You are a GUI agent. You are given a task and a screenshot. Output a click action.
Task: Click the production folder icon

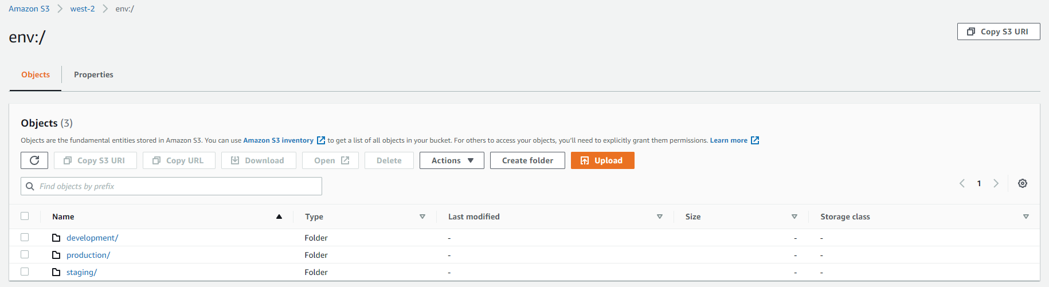coord(56,255)
